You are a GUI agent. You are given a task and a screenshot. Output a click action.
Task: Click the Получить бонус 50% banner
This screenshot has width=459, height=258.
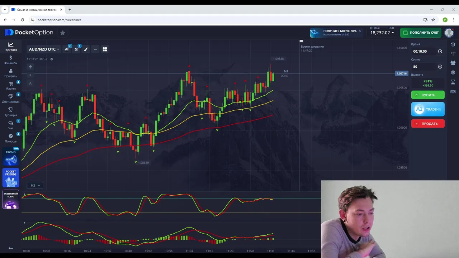click(x=336, y=33)
